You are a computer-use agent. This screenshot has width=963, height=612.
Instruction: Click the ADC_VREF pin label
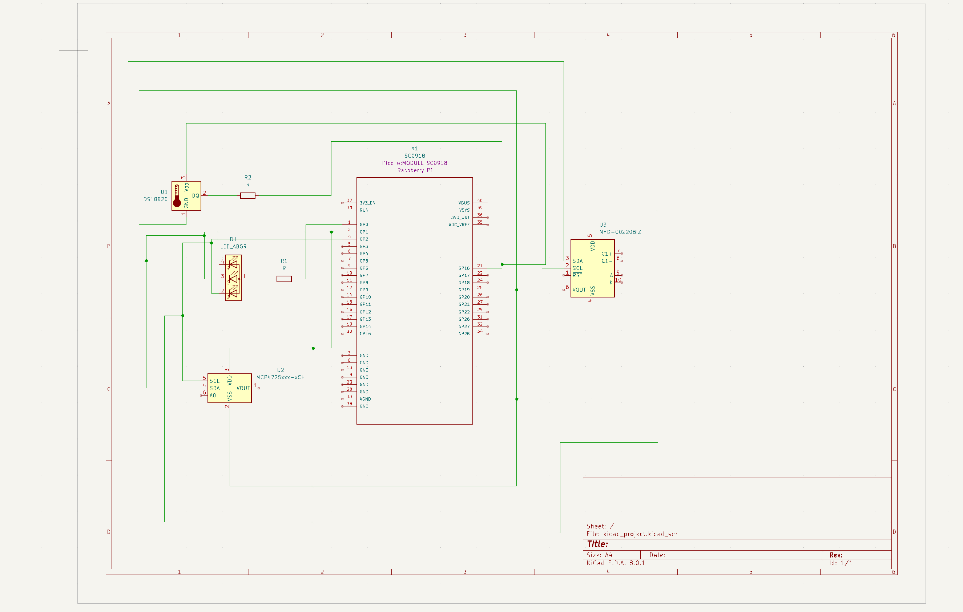459,225
